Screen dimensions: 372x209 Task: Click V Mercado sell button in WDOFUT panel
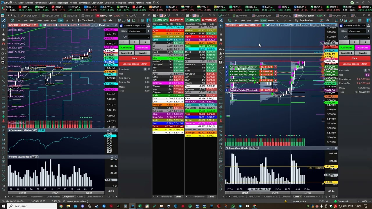pos(363,48)
